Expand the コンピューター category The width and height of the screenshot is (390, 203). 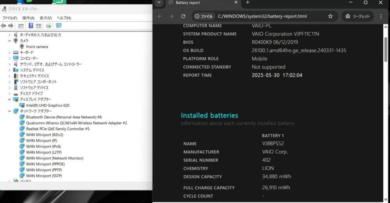click(x=9, y=58)
